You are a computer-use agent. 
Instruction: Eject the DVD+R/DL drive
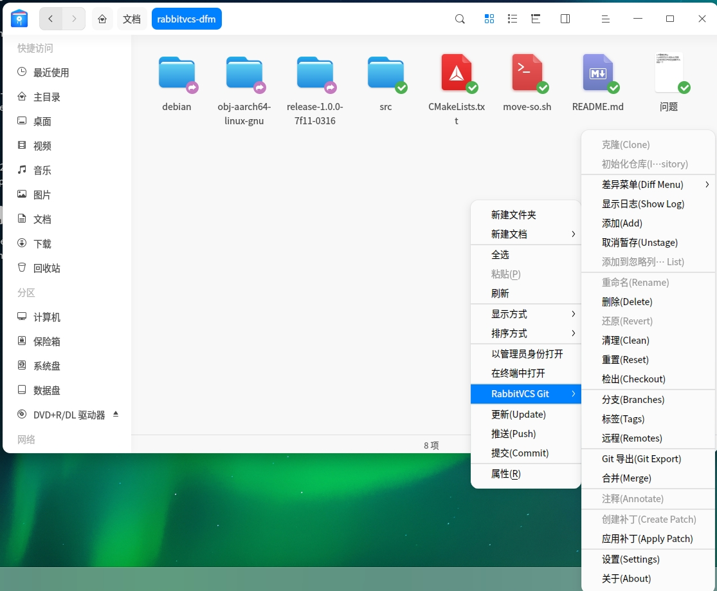pyautogui.click(x=116, y=415)
